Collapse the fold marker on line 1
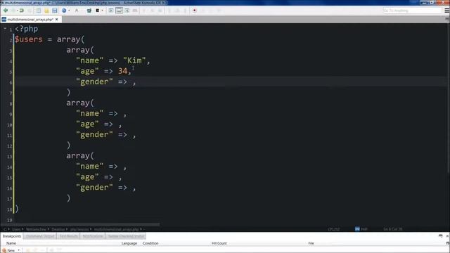The height and width of the screenshot is (253, 450). [x=5, y=29]
